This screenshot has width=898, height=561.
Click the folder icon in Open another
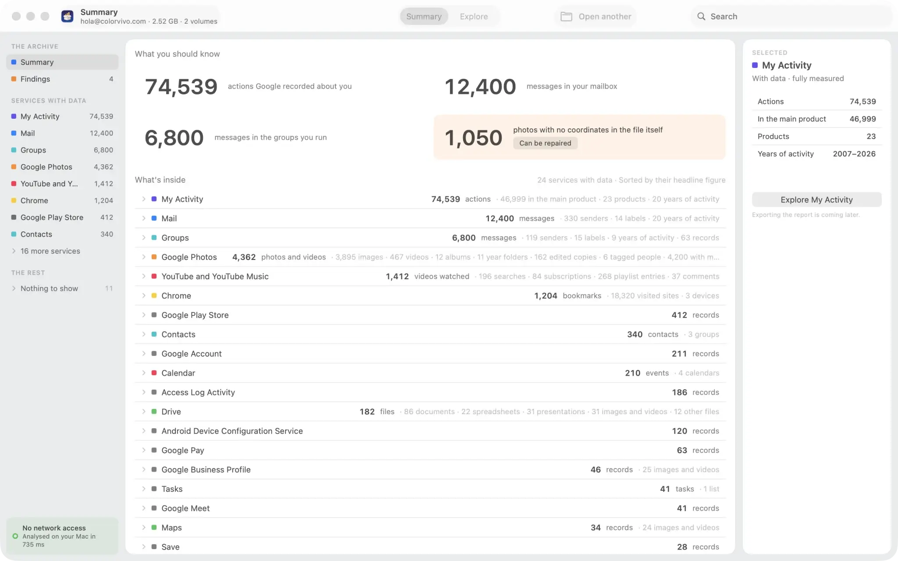coord(566,17)
